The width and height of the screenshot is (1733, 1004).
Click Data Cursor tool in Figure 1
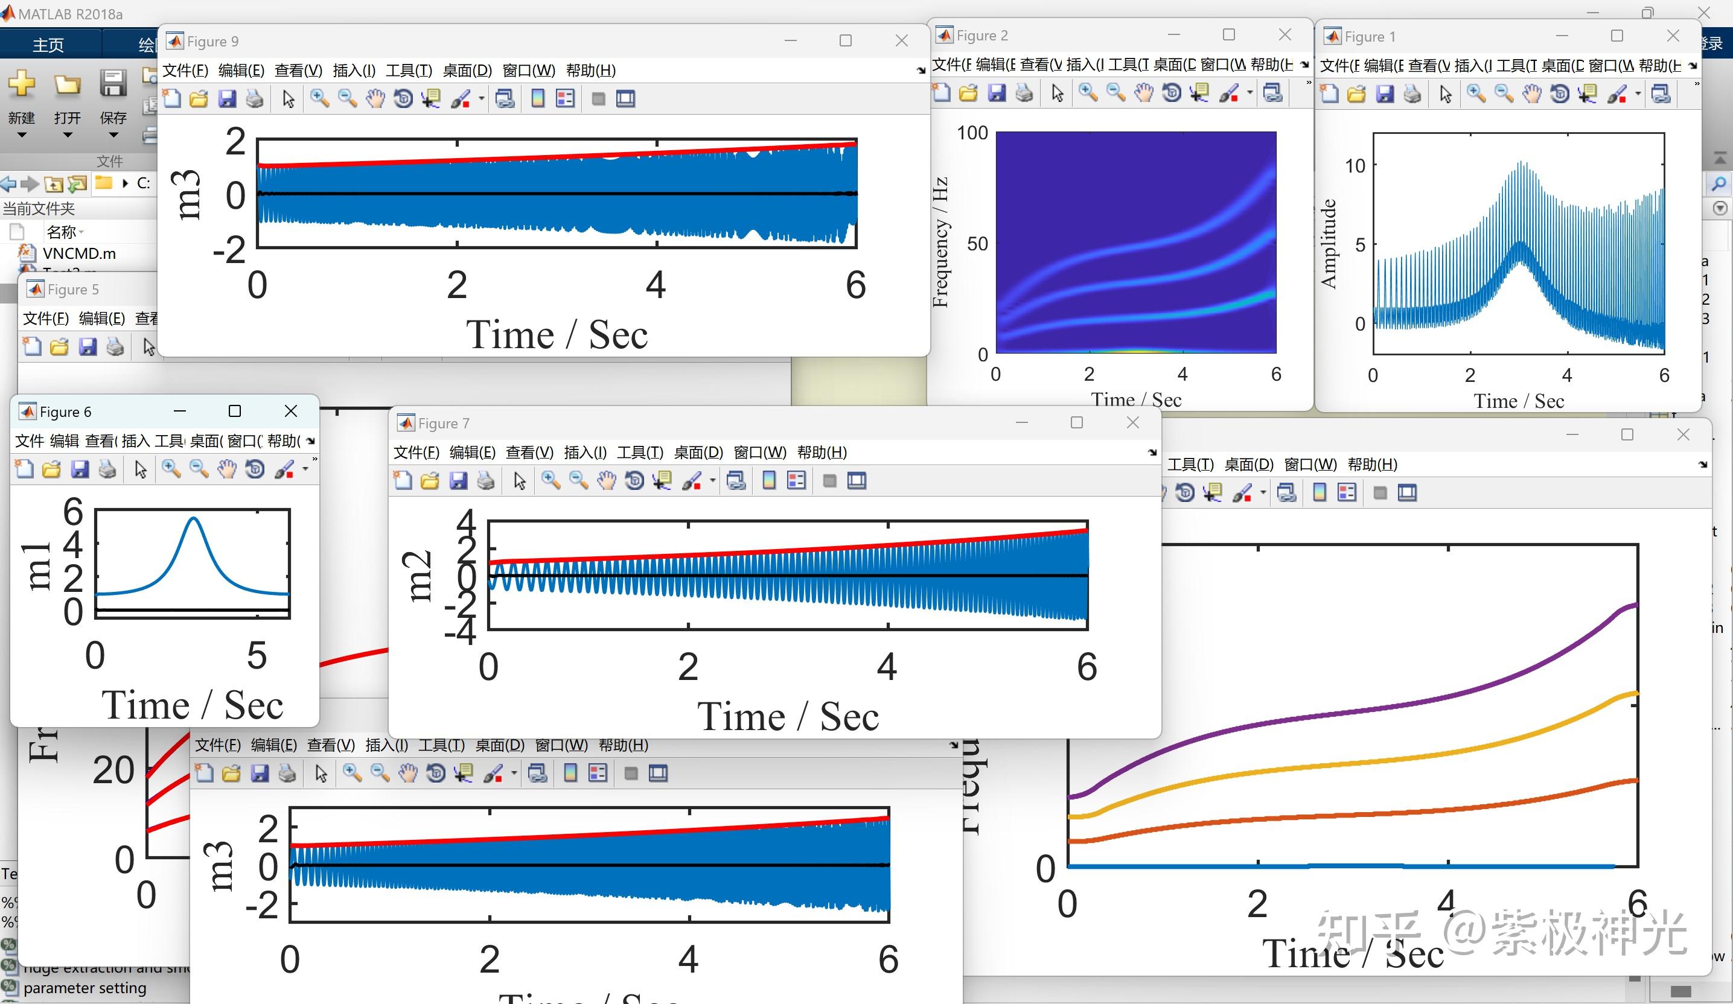pyautogui.click(x=1587, y=94)
